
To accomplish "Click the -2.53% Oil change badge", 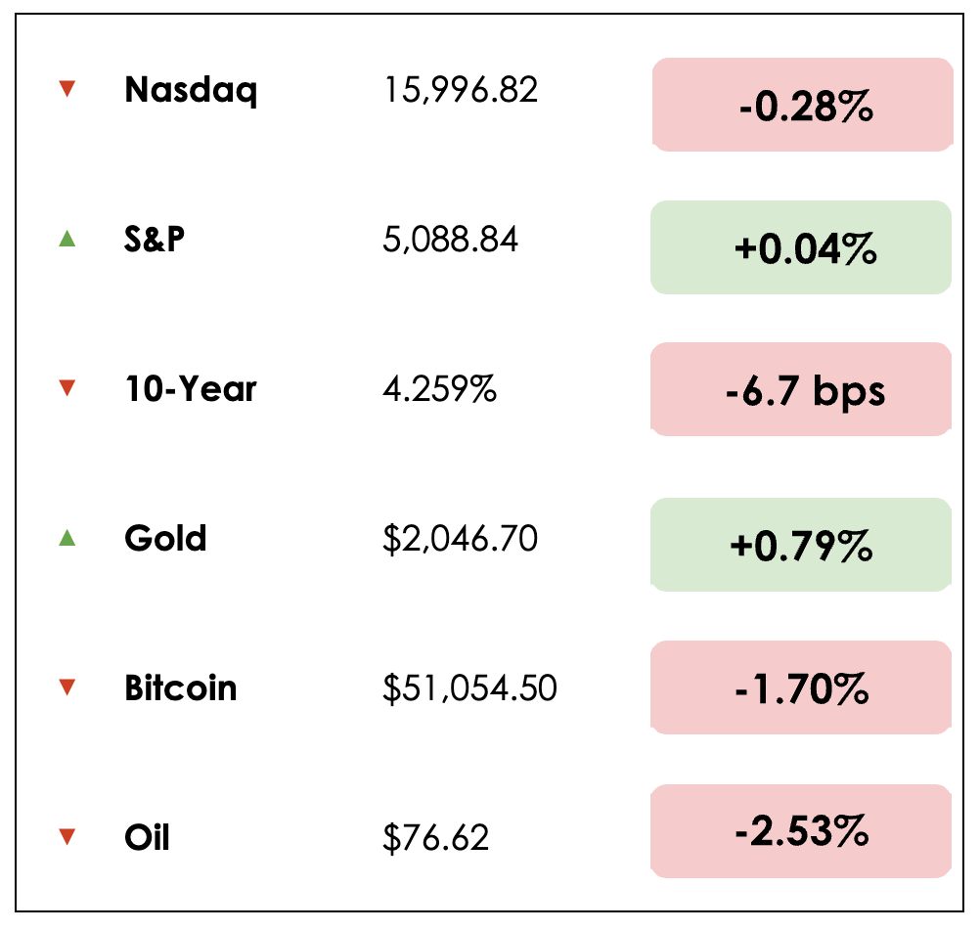I will (x=802, y=831).
